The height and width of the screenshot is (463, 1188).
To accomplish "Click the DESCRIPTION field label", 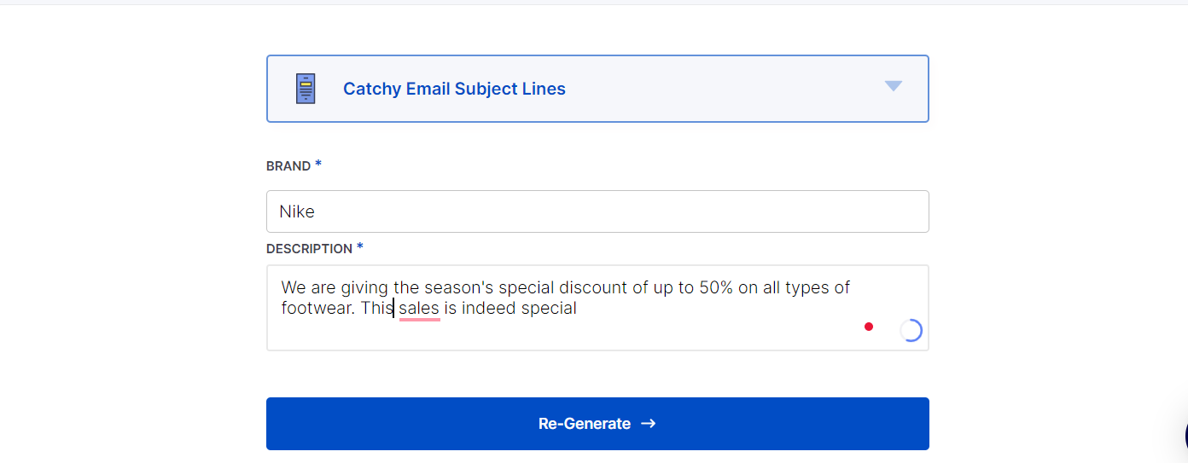I will pos(309,249).
